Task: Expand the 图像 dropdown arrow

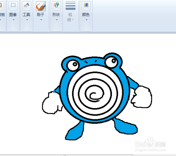Action: [x=13, y=20]
